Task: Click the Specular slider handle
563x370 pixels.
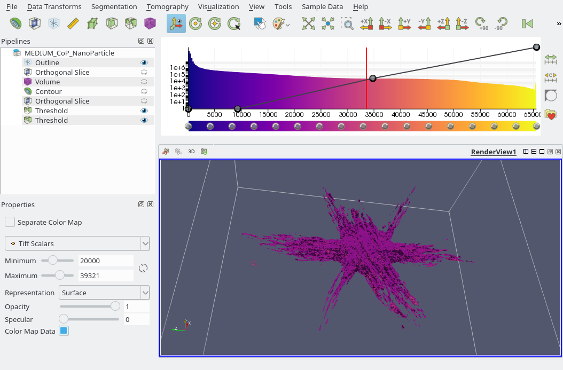Action: 63,319
